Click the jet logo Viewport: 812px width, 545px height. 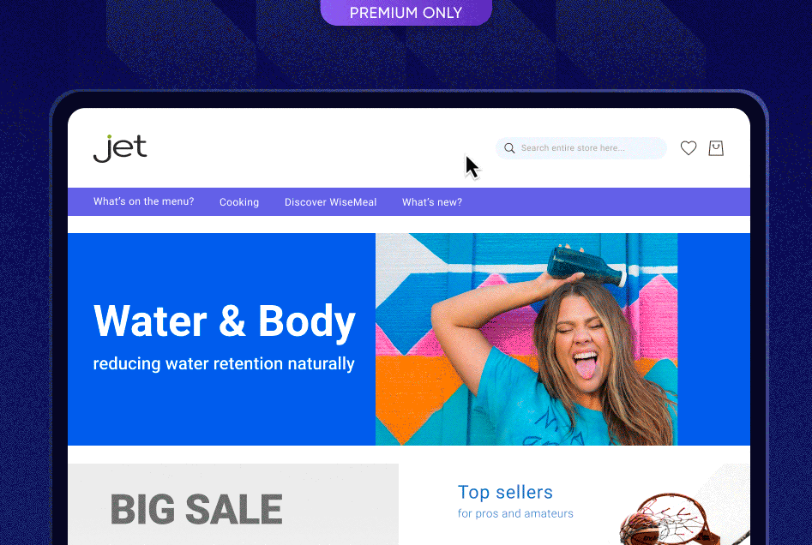coord(120,148)
